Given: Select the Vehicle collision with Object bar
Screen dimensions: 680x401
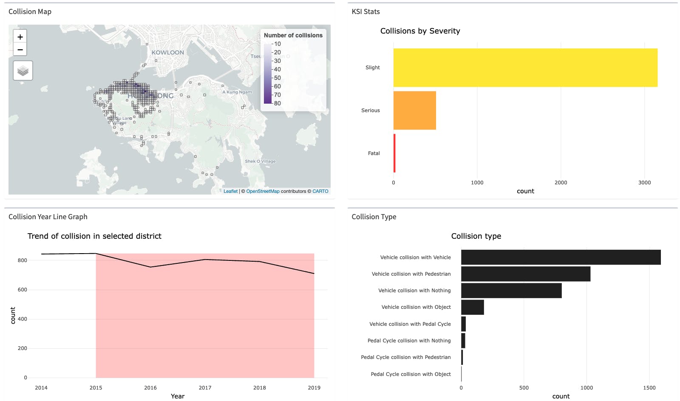Looking at the screenshot, I should tap(473, 307).
